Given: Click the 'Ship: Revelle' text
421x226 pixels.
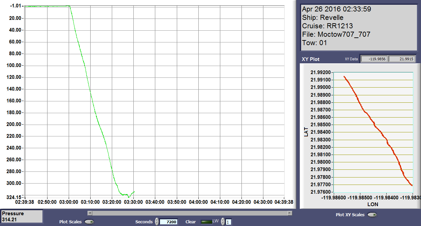Looking at the screenshot, I should [323, 18].
